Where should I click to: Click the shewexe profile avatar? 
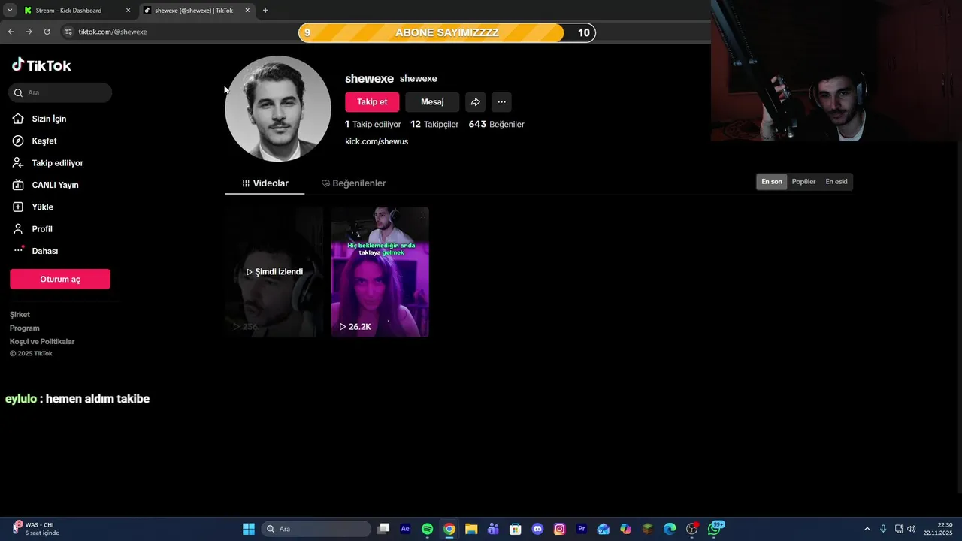point(278,109)
